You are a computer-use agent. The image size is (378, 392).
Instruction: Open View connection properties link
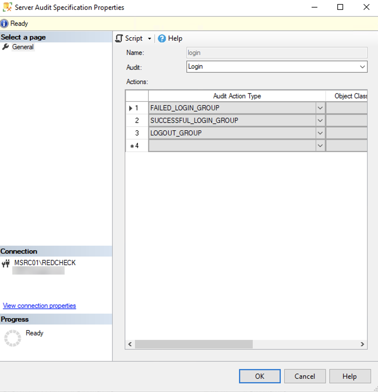tap(39, 305)
